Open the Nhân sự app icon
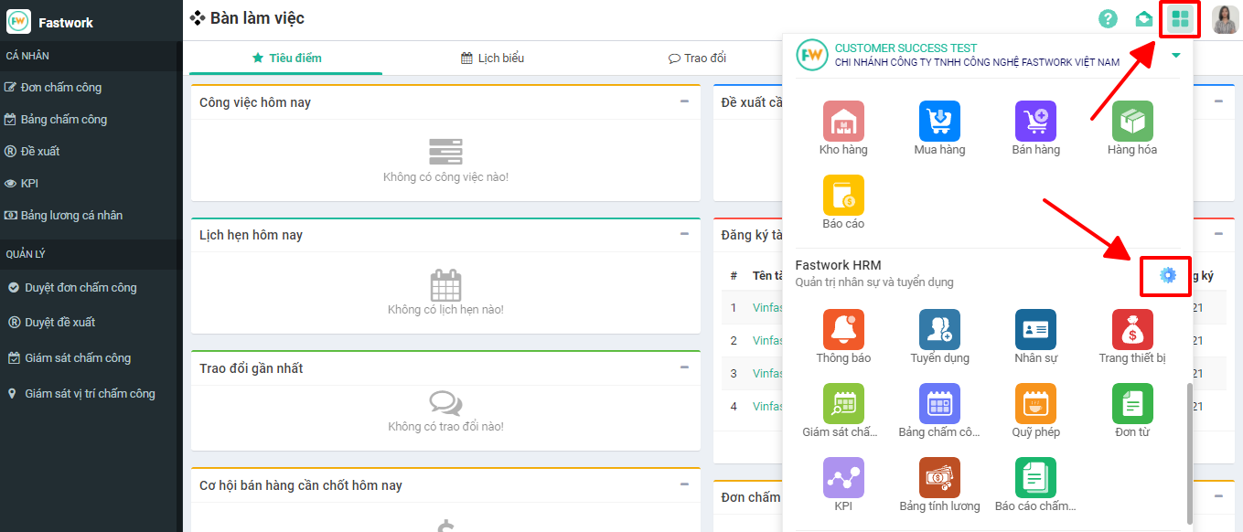Image resolution: width=1243 pixels, height=532 pixels. (x=1035, y=329)
